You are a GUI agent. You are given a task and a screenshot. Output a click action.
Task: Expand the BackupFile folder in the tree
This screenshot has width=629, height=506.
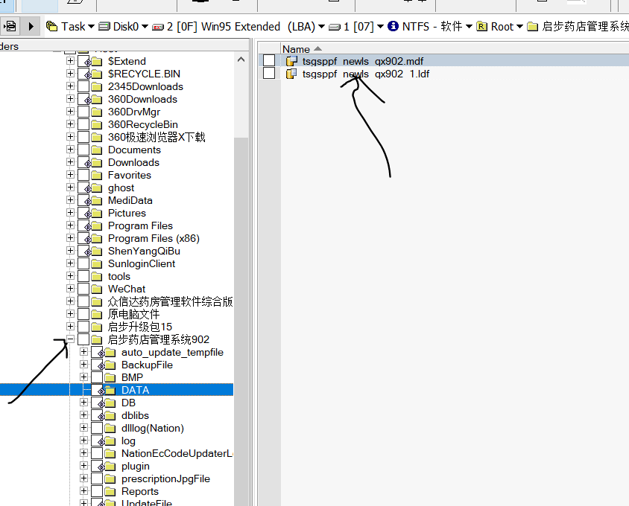coord(83,365)
